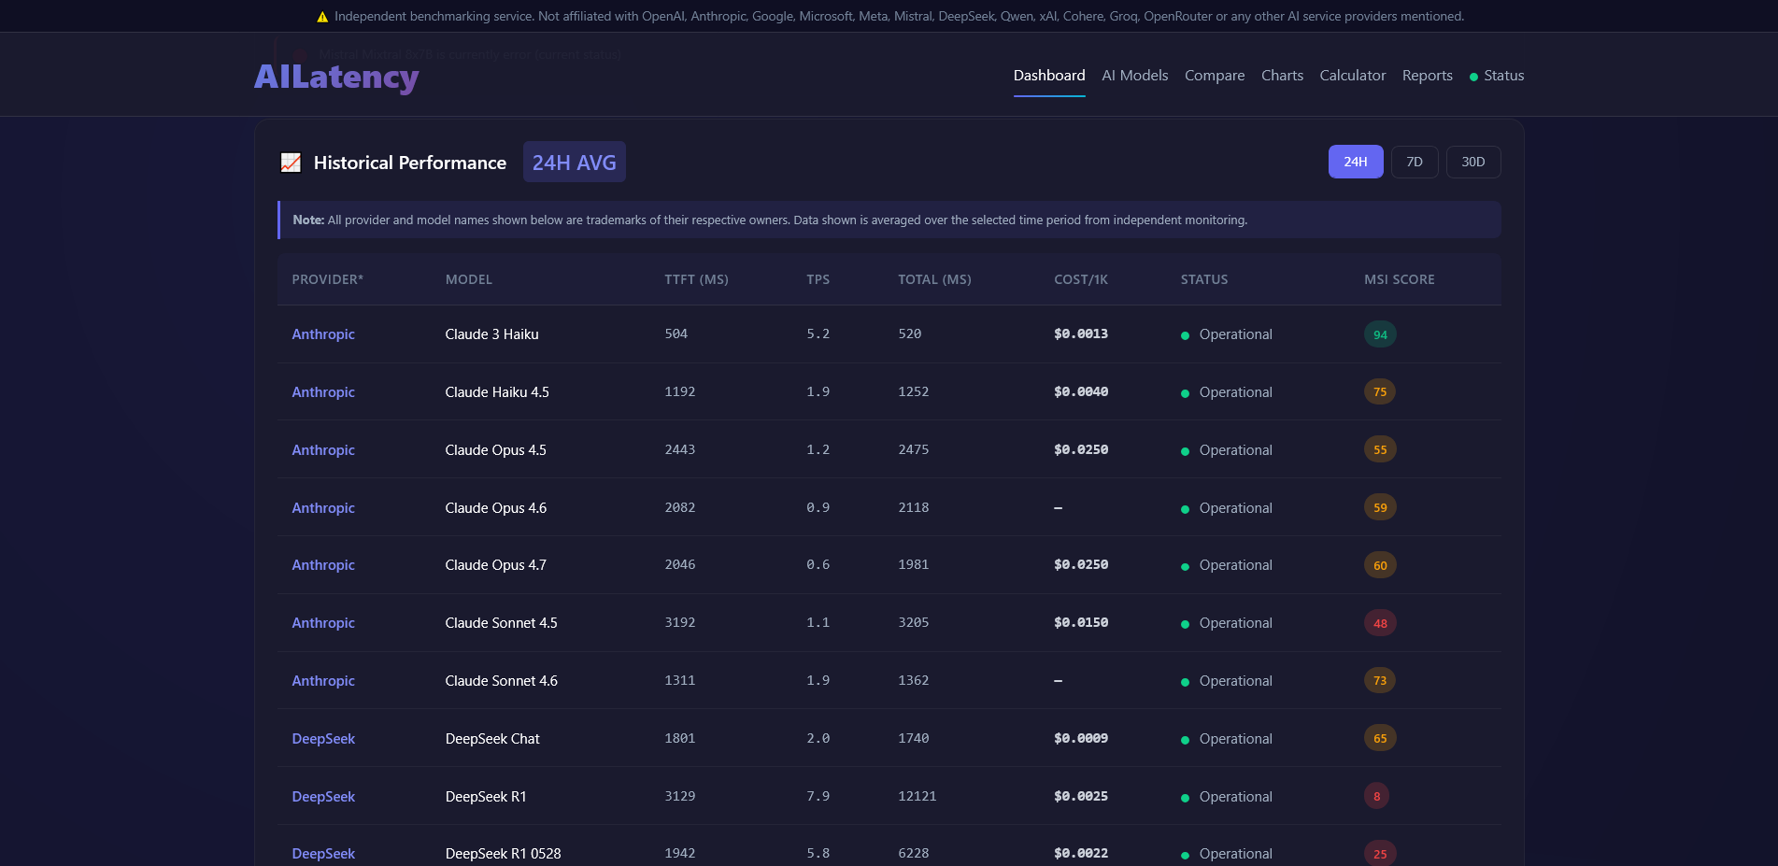The image size is (1778, 866).
Task: Click MSI score badge 48 for Claude Sonnet 4.5
Action: pyautogui.click(x=1380, y=623)
